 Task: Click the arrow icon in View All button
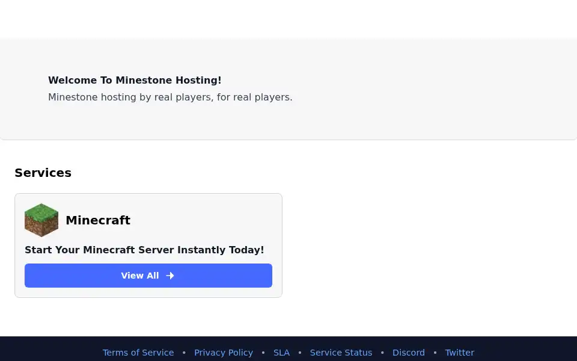pos(170,276)
